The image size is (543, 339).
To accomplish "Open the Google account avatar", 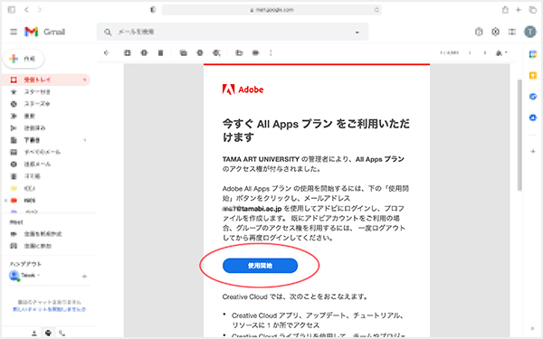I will (x=529, y=32).
